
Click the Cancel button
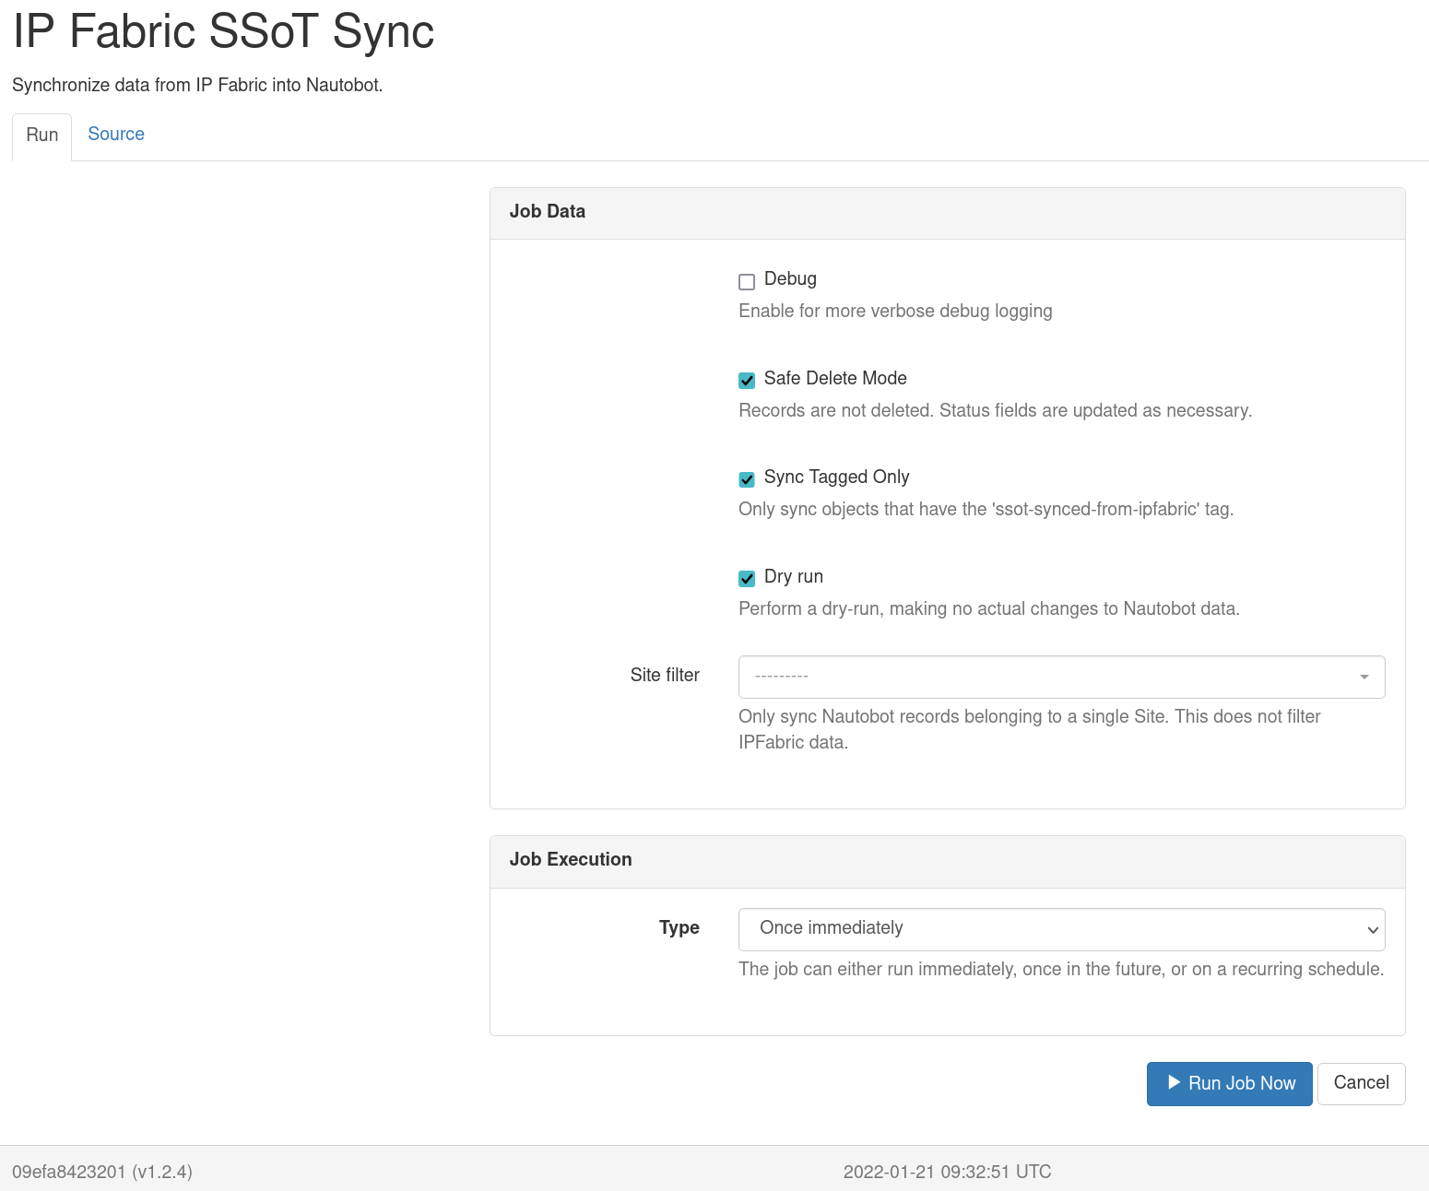point(1361,1083)
